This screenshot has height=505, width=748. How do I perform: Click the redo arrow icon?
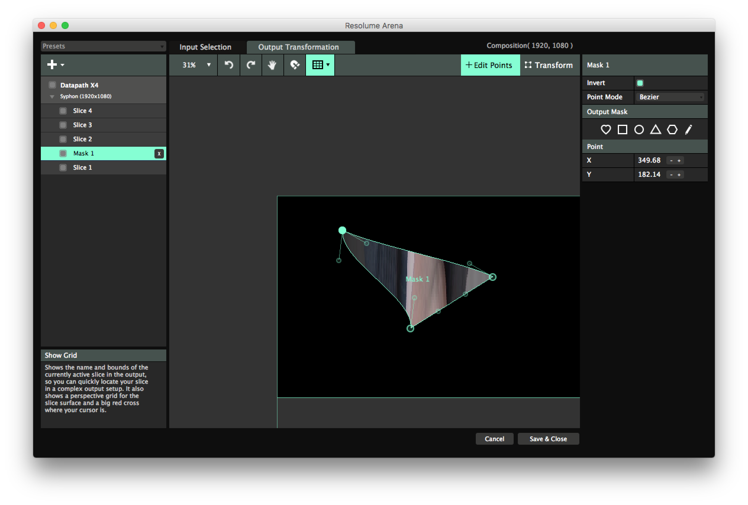[251, 65]
